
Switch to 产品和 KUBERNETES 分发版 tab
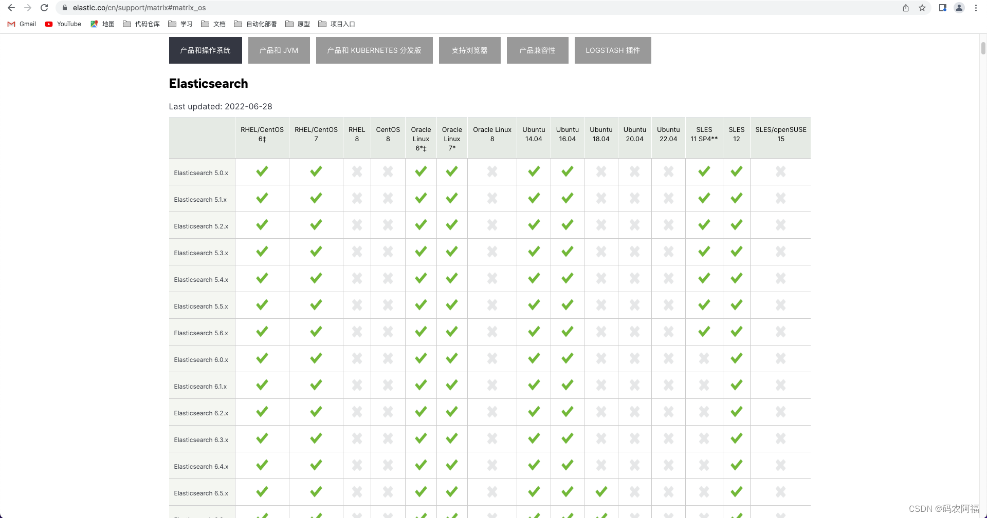coord(374,50)
